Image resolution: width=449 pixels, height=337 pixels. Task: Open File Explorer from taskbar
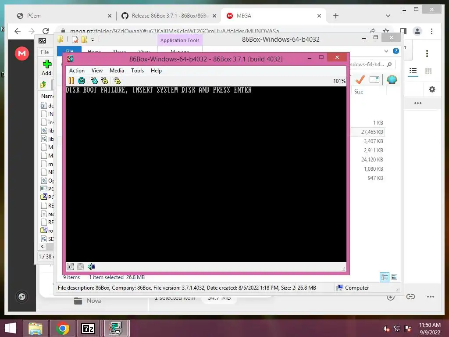coord(36,328)
